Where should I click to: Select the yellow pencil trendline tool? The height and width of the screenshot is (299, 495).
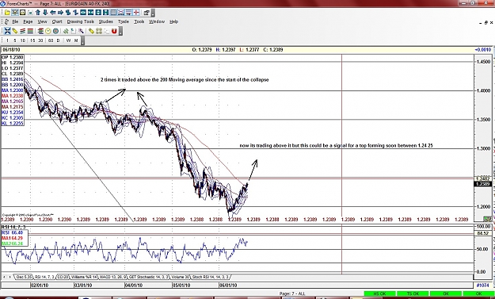point(15,31)
